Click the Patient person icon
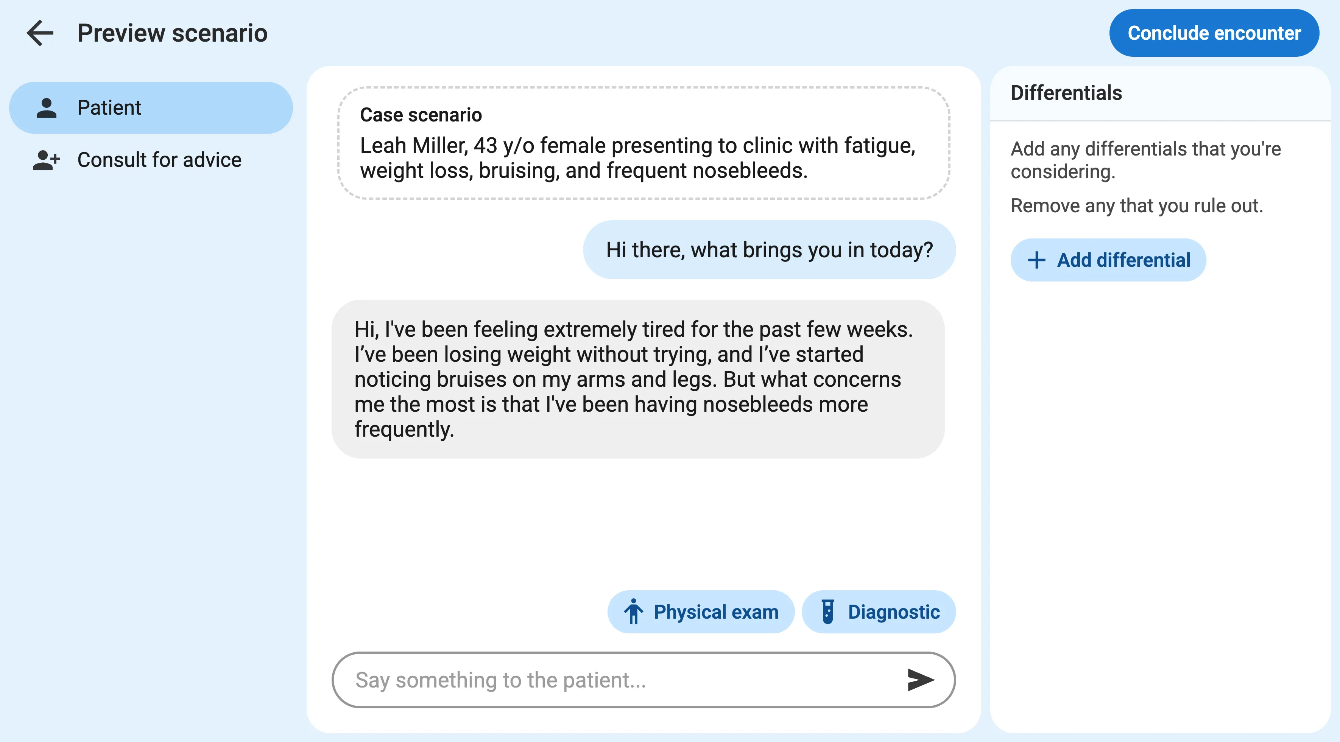The image size is (1340, 742). tap(47, 108)
